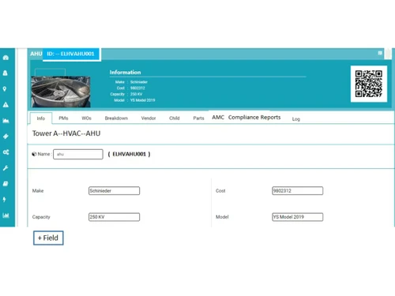Click the Name input field

pyautogui.click(x=78, y=154)
